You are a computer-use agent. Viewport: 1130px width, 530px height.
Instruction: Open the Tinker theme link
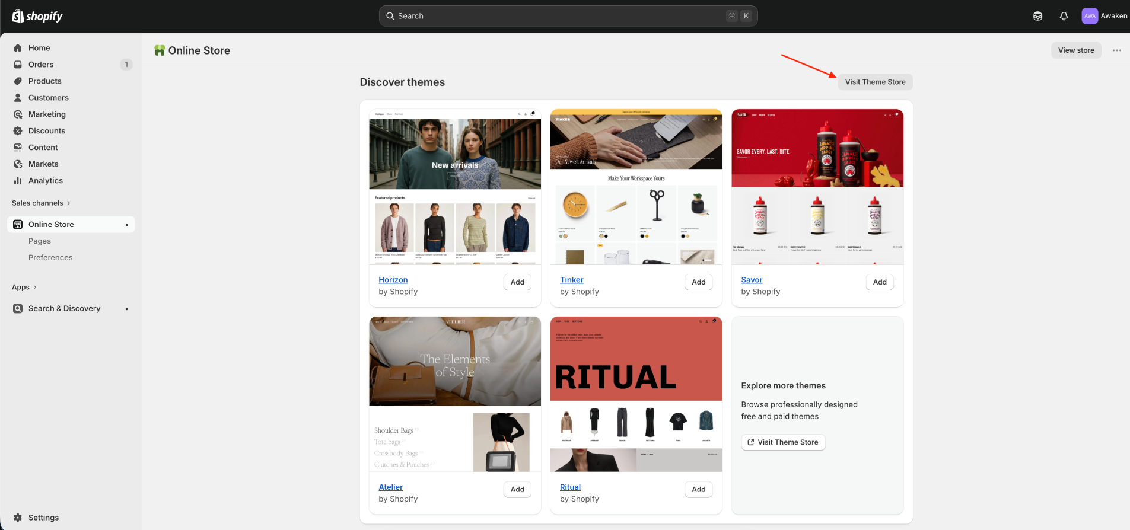click(x=572, y=280)
